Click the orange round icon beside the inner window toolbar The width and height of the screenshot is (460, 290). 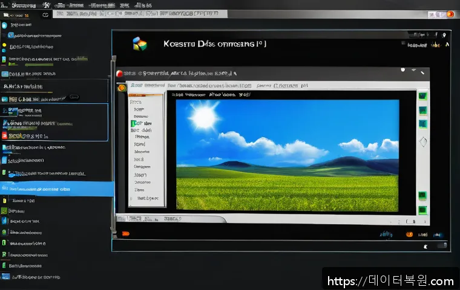pos(122,88)
